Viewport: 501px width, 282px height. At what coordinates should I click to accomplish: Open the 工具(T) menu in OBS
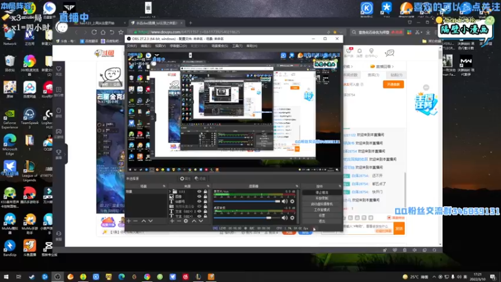(x=237, y=46)
